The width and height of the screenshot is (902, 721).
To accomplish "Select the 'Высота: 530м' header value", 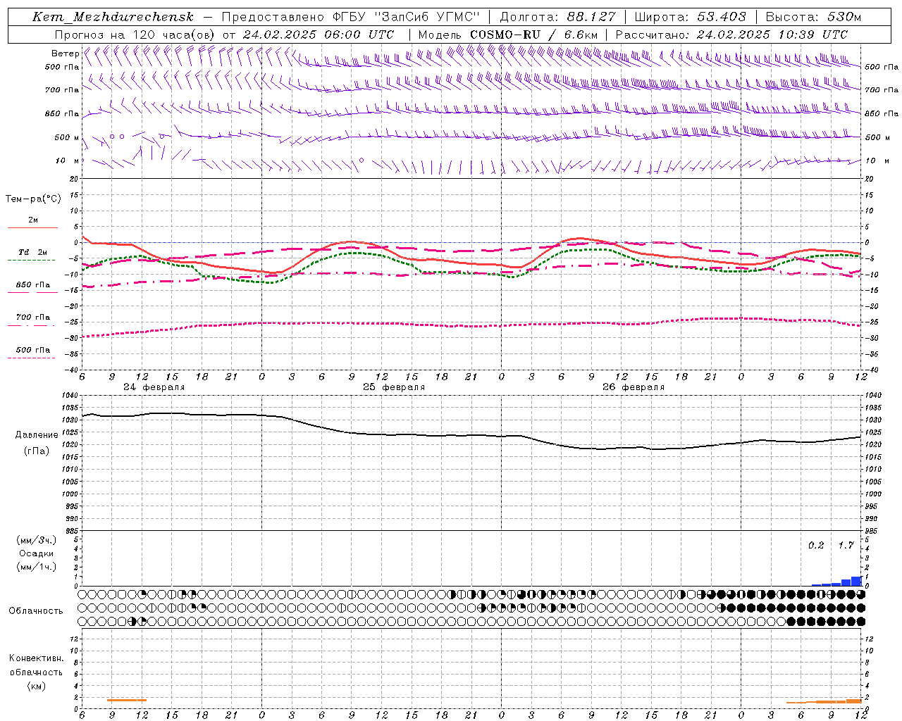I will [813, 17].
